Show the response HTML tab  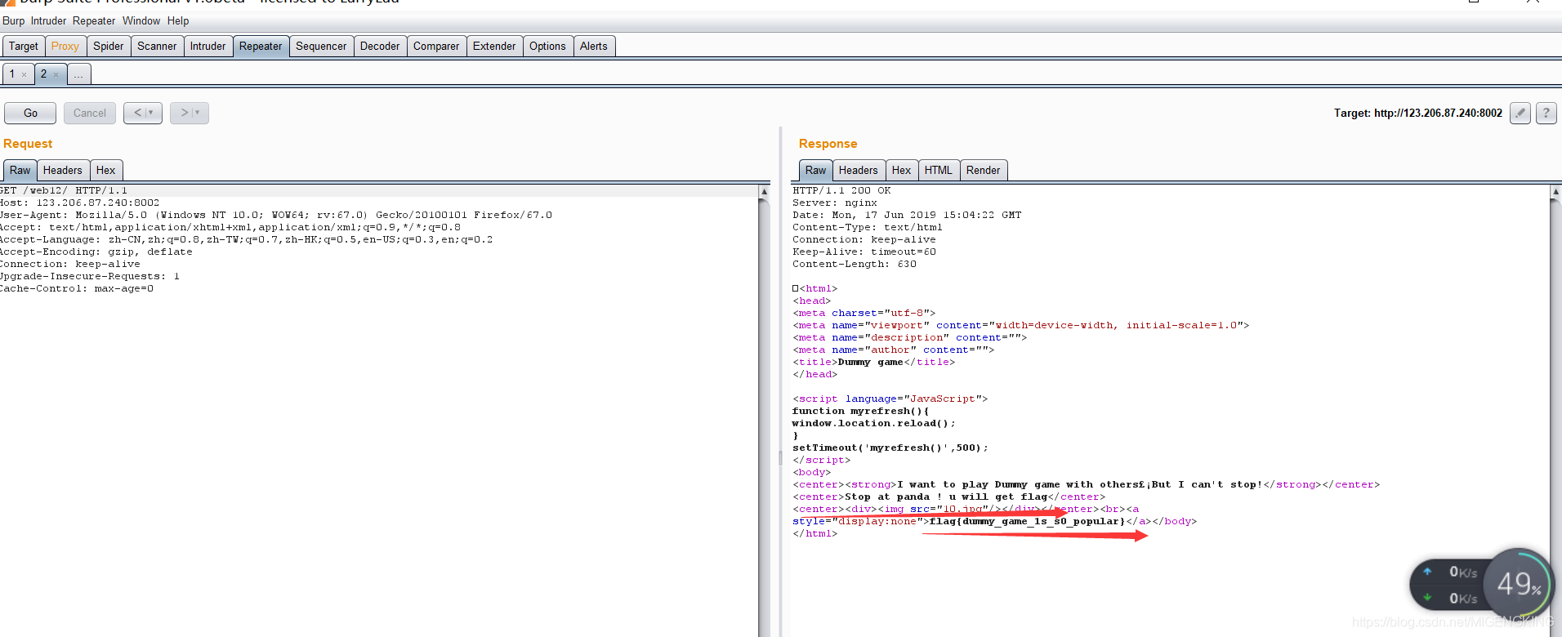tap(939, 171)
